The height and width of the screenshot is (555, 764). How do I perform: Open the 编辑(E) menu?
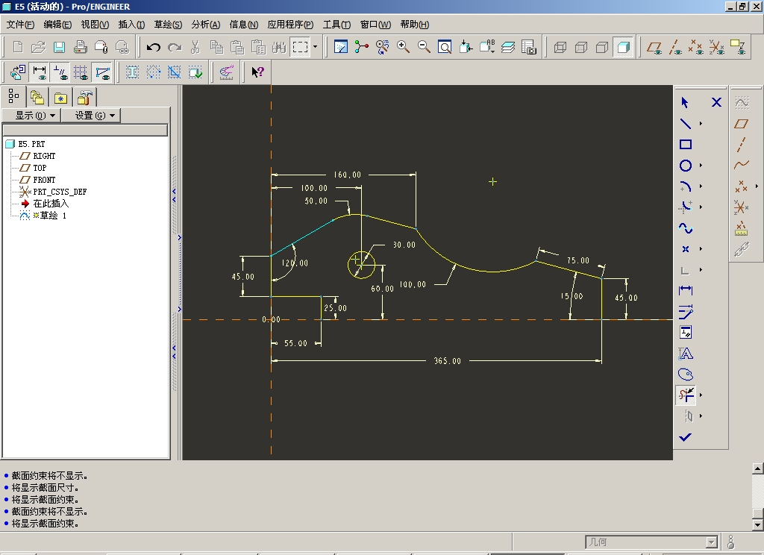click(57, 25)
